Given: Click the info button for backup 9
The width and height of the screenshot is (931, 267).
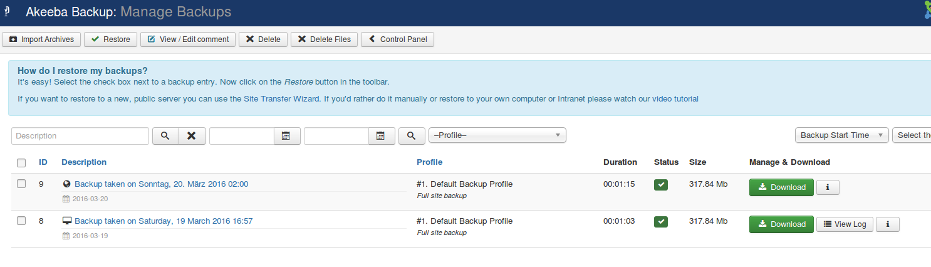Looking at the screenshot, I should (828, 187).
